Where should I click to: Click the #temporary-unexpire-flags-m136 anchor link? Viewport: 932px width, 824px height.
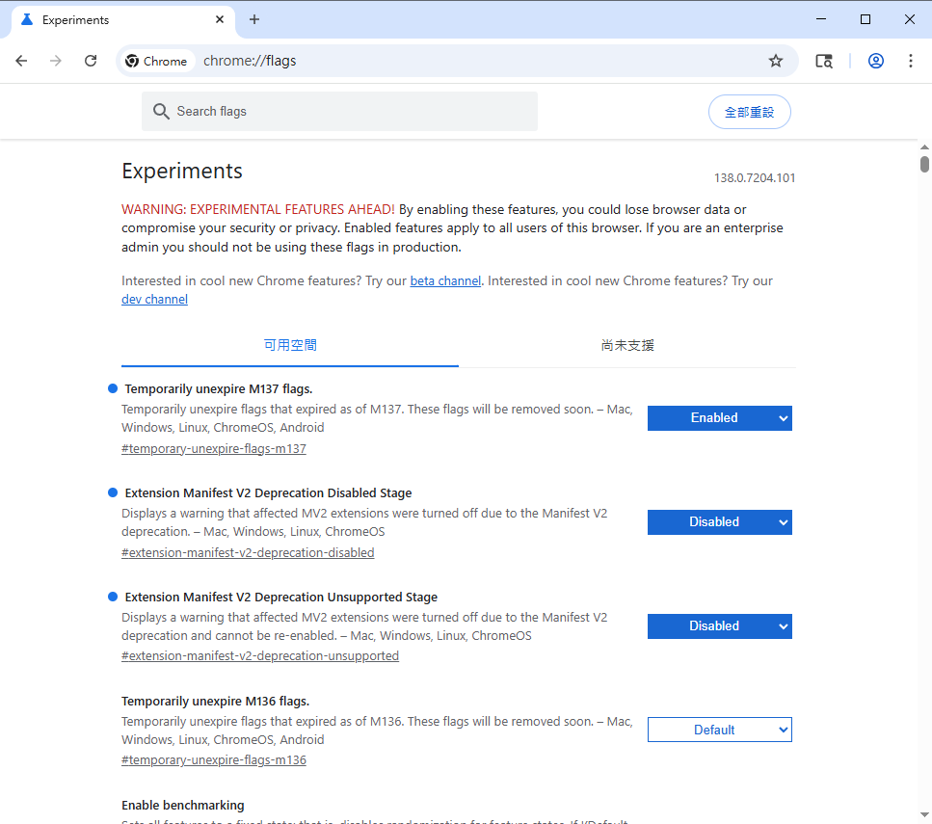214,759
